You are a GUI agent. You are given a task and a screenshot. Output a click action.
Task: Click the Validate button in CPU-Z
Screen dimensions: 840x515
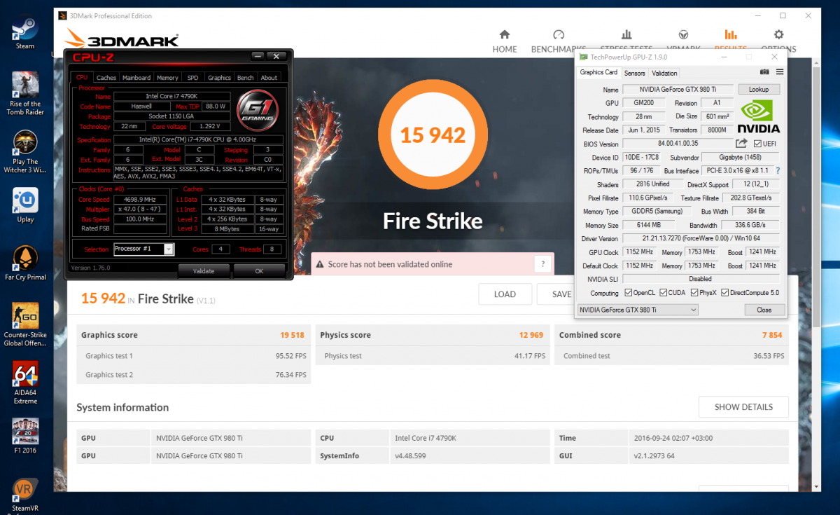pos(204,270)
